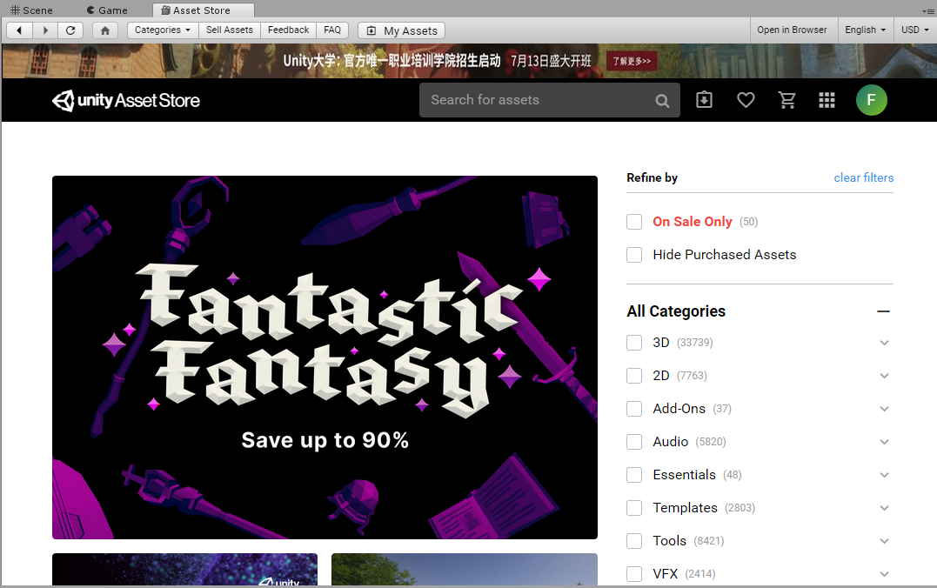937x588 pixels.
Task: Expand the Tools category chevron
Action: point(885,541)
